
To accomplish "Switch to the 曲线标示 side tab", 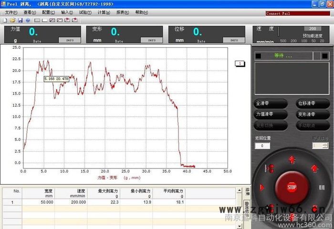I will (248, 209).
